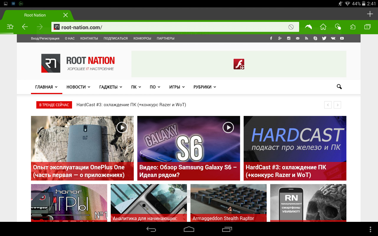The width and height of the screenshot is (378, 236).
Task: Open the RSS feed icon
Action: [x=307, y=38]
